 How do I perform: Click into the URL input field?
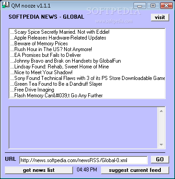click(83, 160)
